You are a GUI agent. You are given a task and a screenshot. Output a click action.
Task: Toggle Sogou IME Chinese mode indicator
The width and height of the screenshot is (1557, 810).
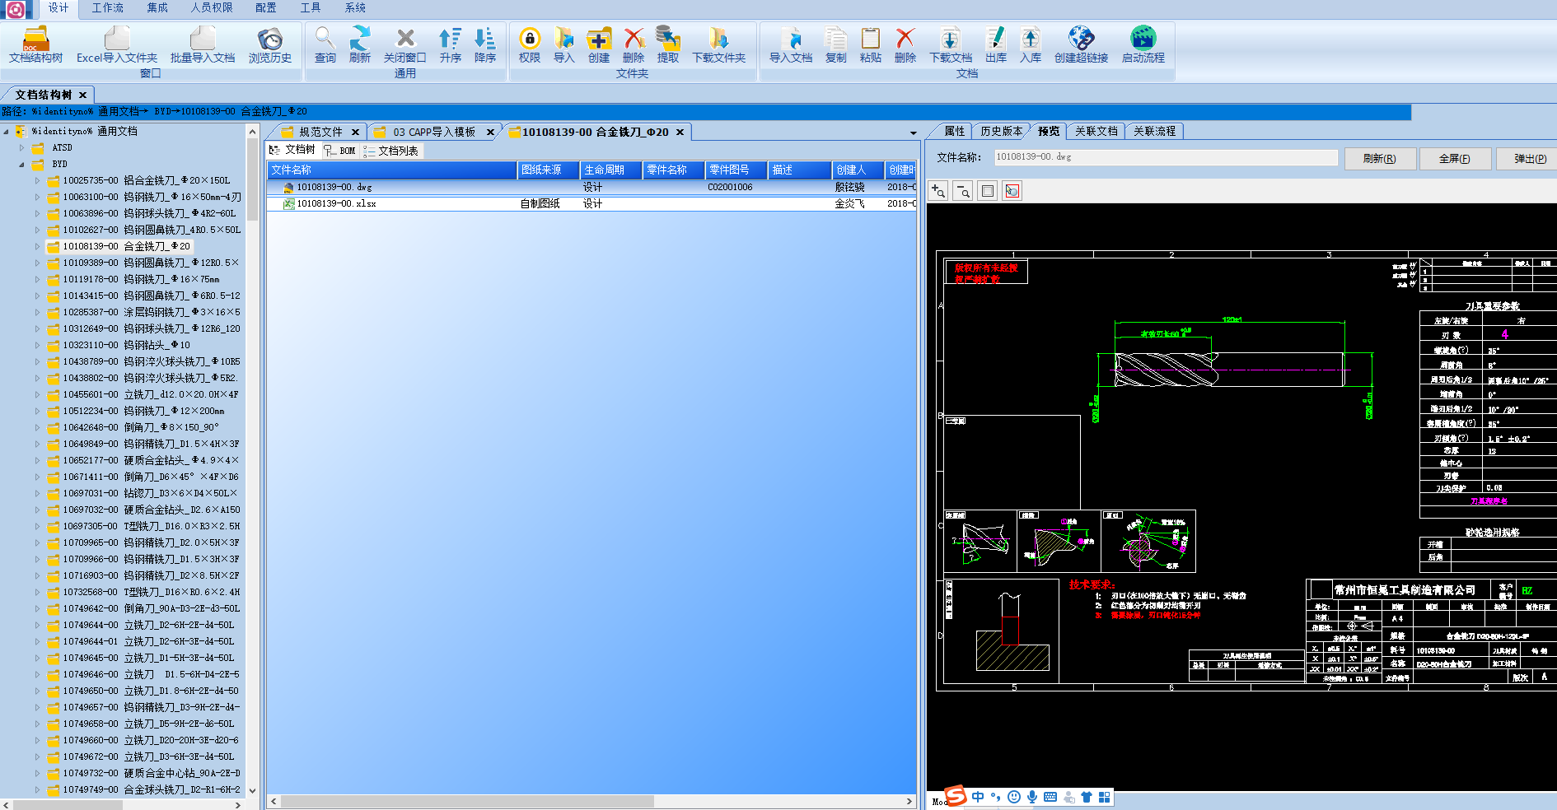click(x=978, y=797)
